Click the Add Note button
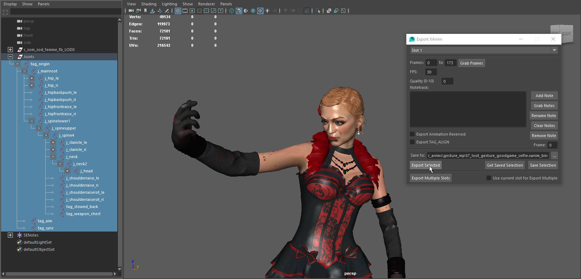The width and height of the screenshot is (581, 279). tap(544, 96)
